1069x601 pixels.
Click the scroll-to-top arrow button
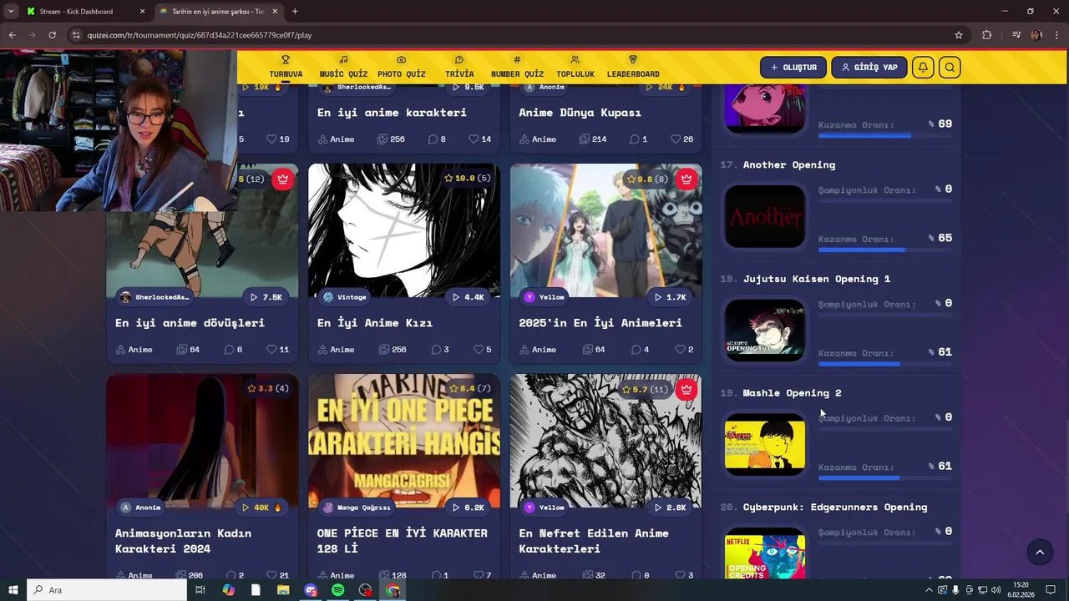[1040, 552]
